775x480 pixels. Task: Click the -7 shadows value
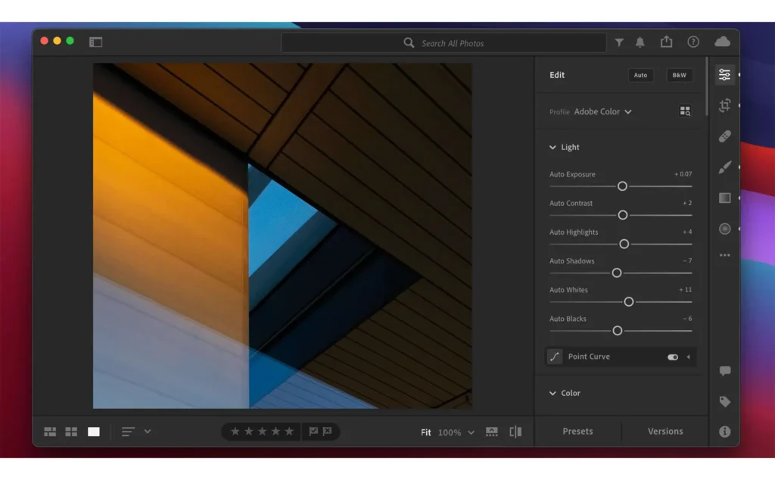click(x=687, y=260)
